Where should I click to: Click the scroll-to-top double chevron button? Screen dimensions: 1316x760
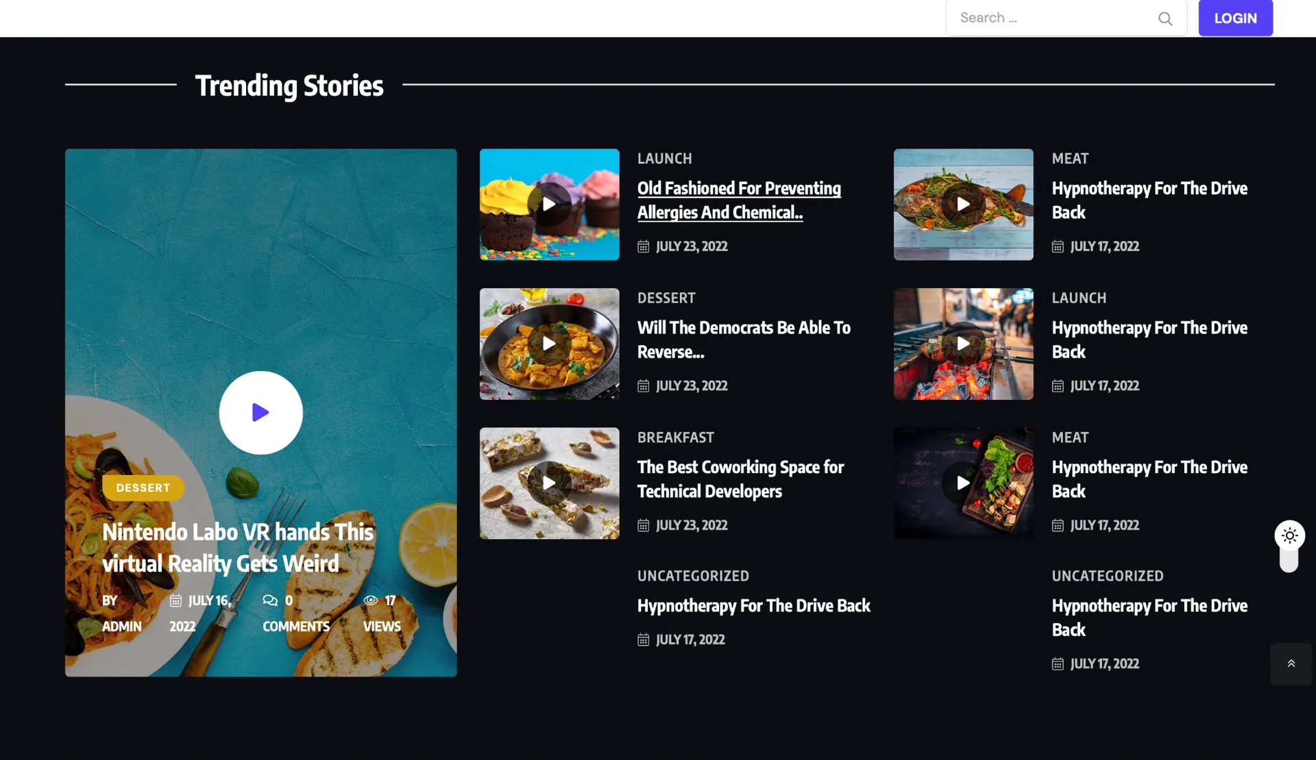(1291, 663)
